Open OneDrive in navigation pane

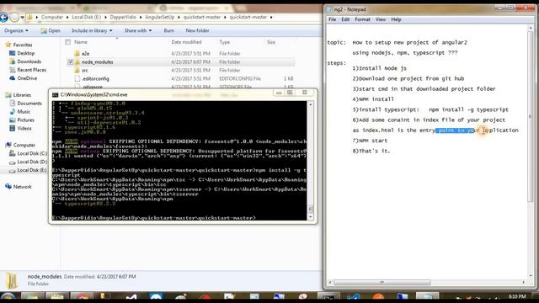(27, 78)
